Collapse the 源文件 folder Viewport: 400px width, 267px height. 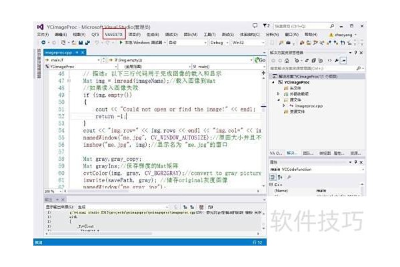click(x=278, y=100)
